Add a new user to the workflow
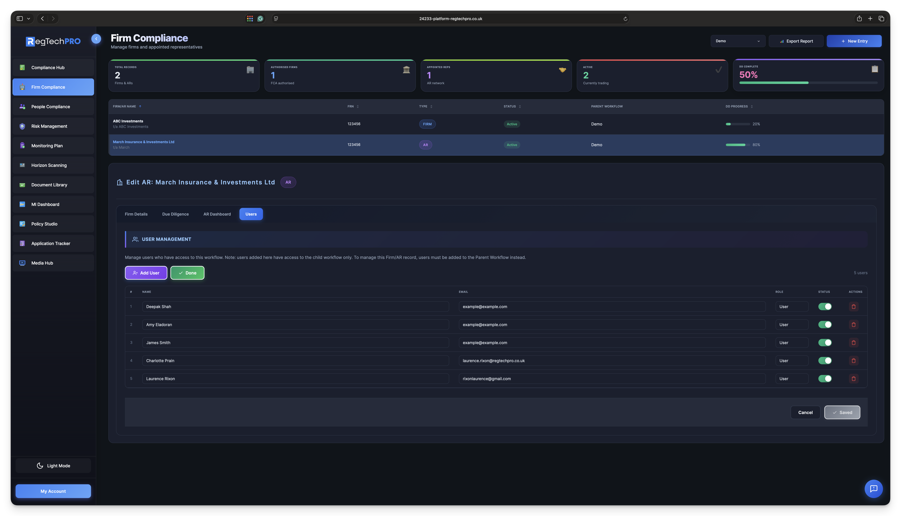Image resolution: width=901 pixels, height=516 pixels. click(146, 273)
